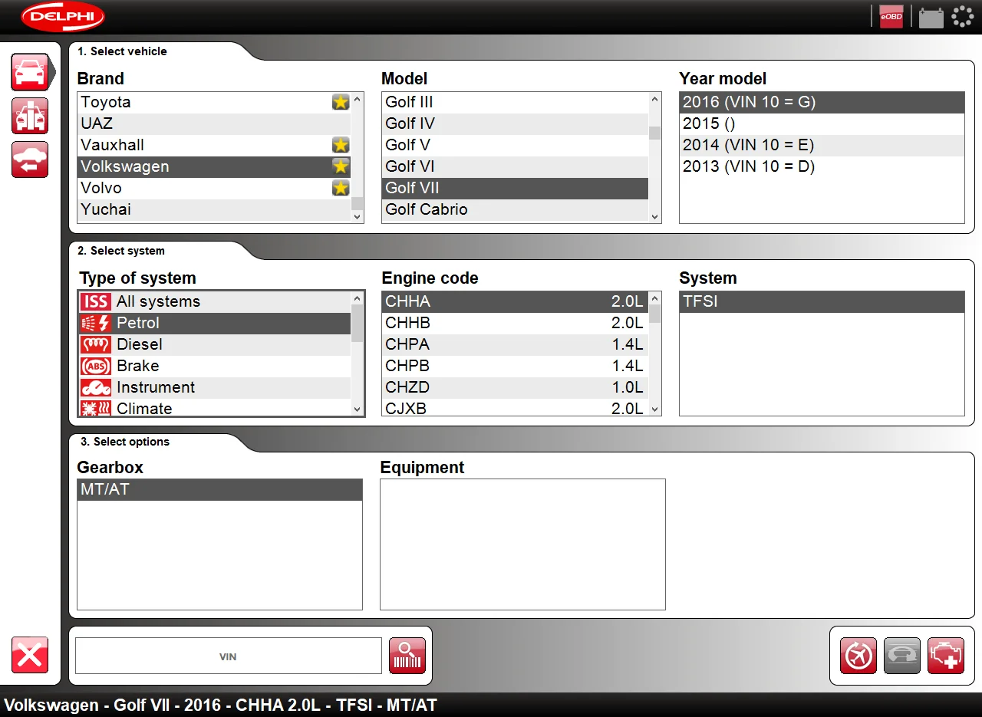Click Brand list scroll up arrow
Viewport: 982px width, 717px height.
pyautogui.click(x=358, y=99)
